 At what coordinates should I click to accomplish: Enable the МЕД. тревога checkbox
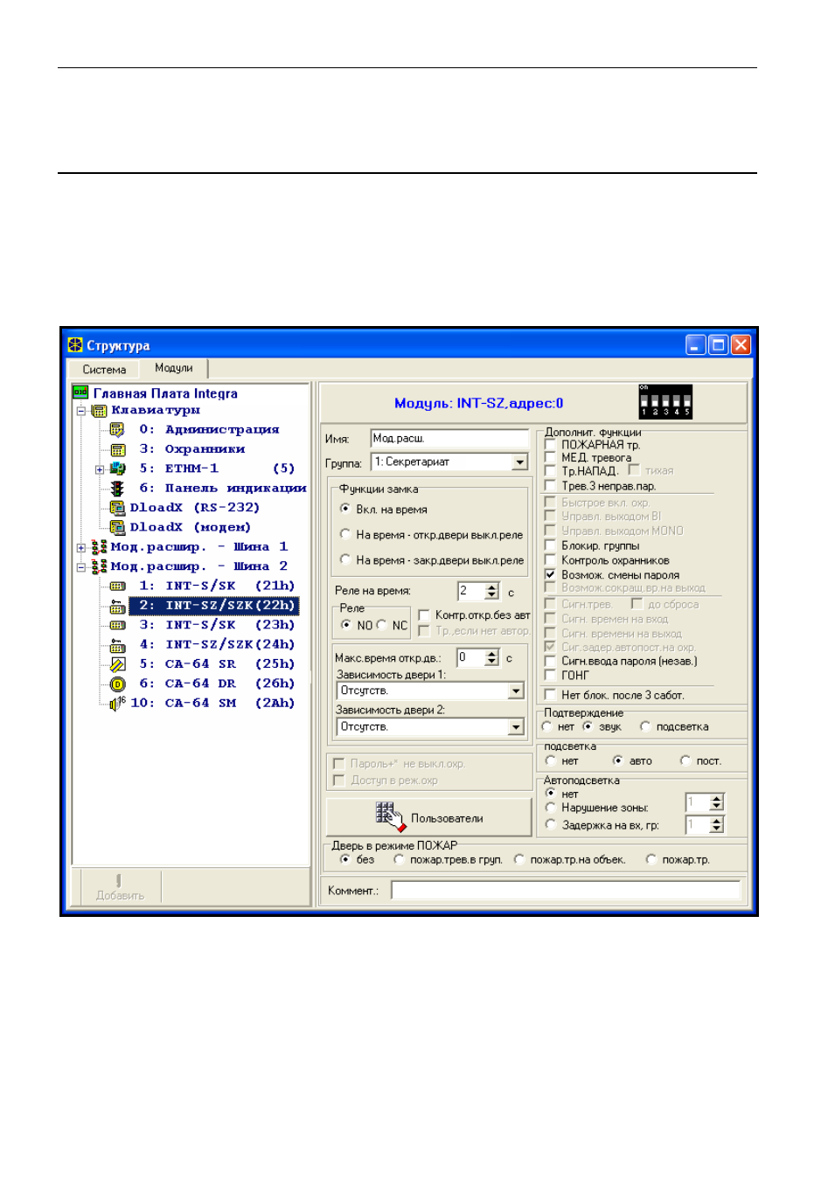550,457
